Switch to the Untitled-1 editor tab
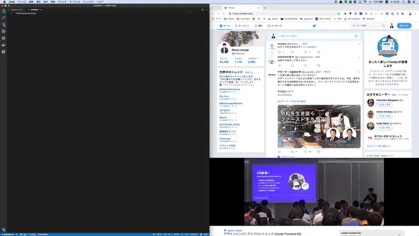 coord(35,10)
